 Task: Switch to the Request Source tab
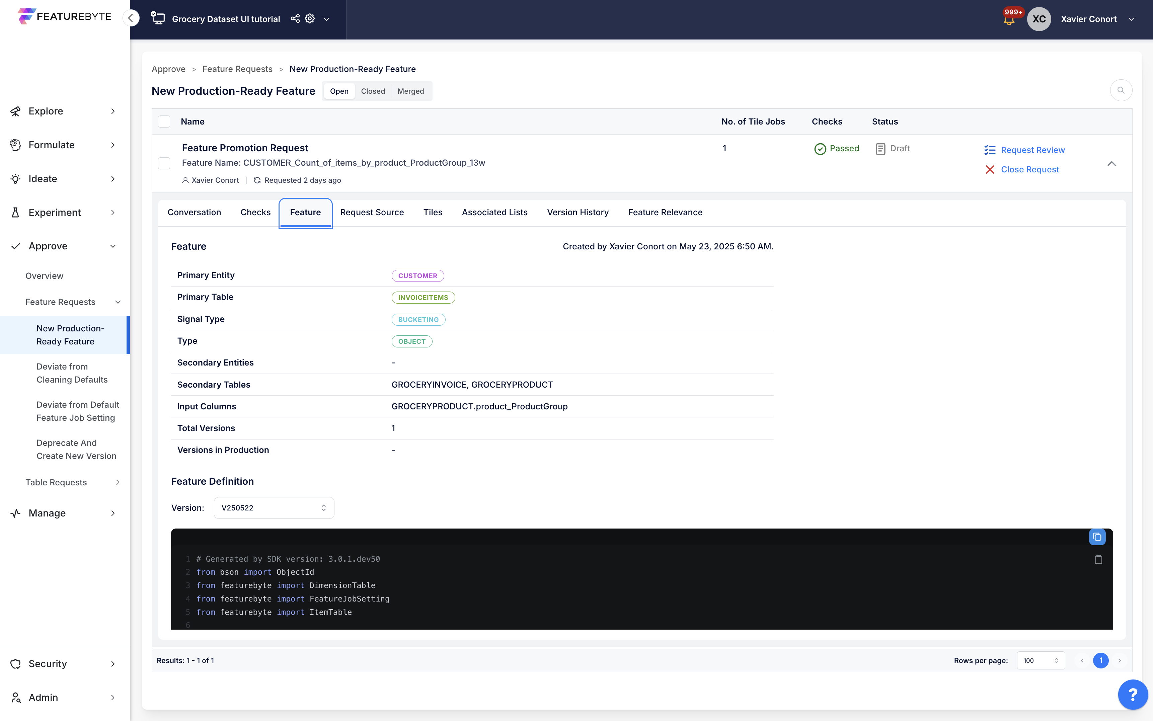coord(372,212)
